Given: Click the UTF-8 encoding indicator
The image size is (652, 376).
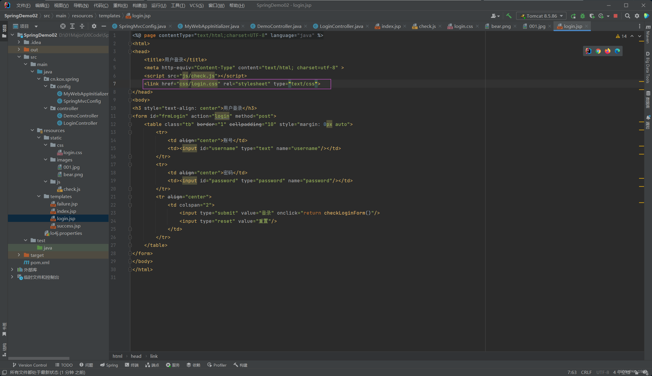Looking at the screenshot, I should coord(603,372).
